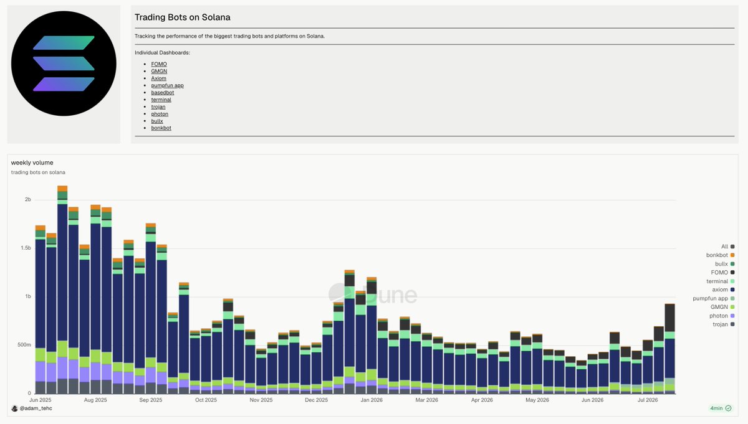This screenshot has height=424, width=748.
Task: Click the 2b y-axis label
Action: point(27,200)
